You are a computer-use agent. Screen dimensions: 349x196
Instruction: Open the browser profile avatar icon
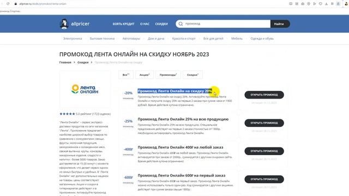346,4
